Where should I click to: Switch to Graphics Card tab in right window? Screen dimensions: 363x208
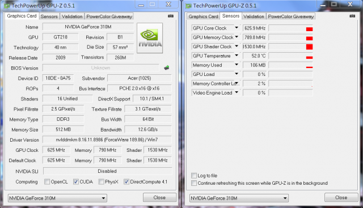[x=204, y=16]
